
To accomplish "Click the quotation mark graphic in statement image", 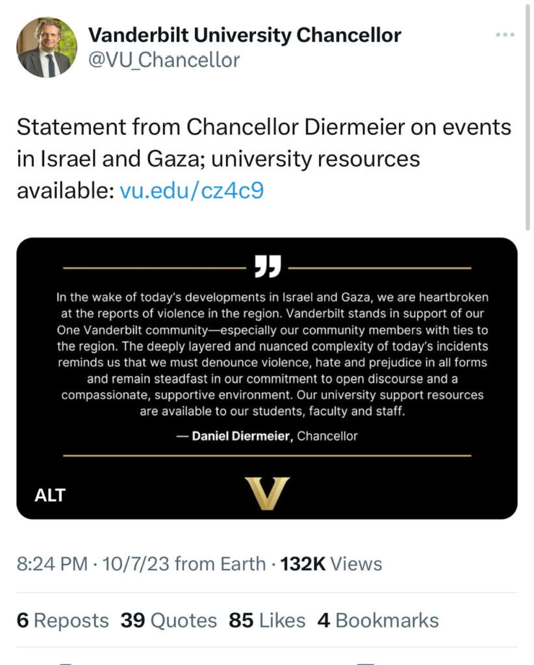I will [266, 265].
